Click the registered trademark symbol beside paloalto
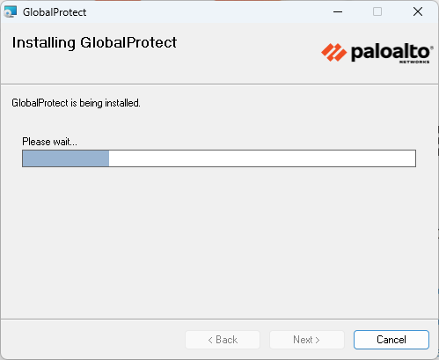 point(431,48)
